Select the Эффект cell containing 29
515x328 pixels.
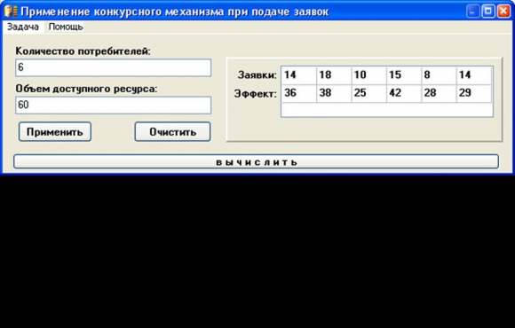[474, 93]
